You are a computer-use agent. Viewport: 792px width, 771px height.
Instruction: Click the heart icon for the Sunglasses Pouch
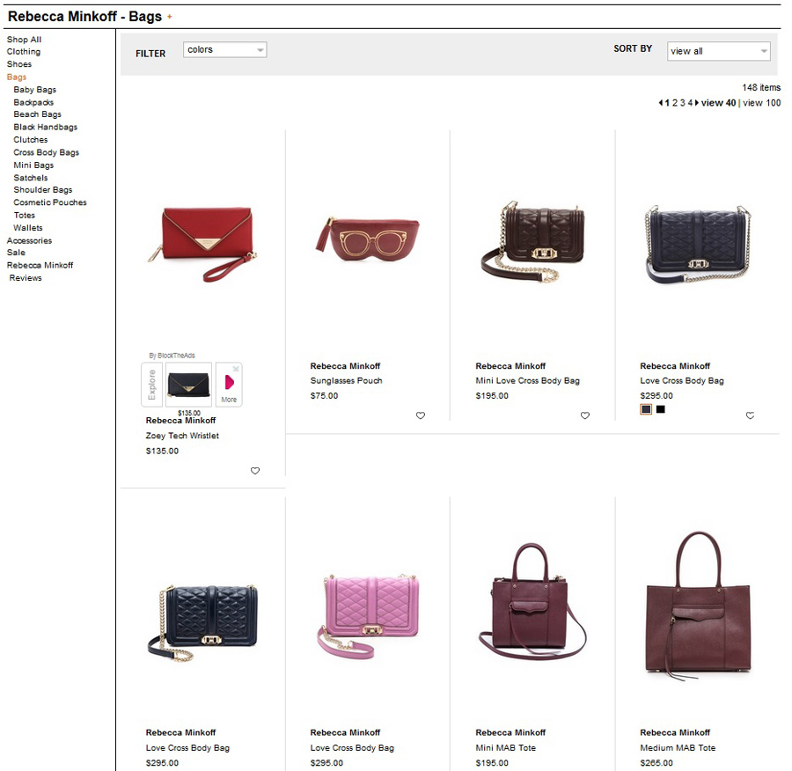(x=421, y=415)
